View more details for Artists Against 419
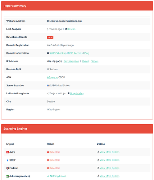The image size is (154, 180). (109, 176)
